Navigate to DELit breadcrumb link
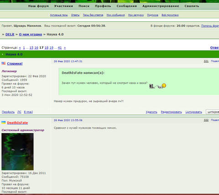The height and width of the screenshot is (195, 219). (x=10, y=34)
